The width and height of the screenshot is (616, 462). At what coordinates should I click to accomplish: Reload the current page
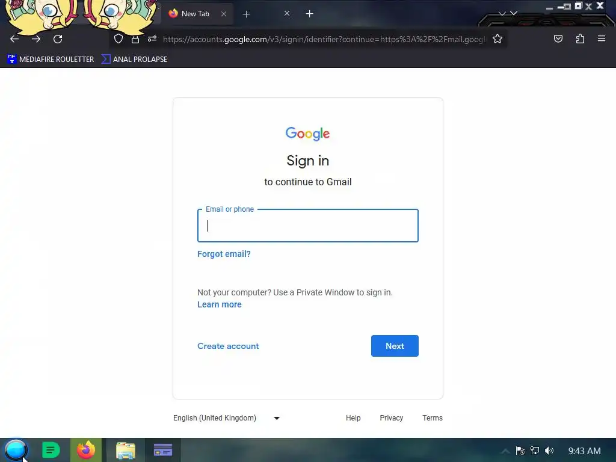[58, 39]
